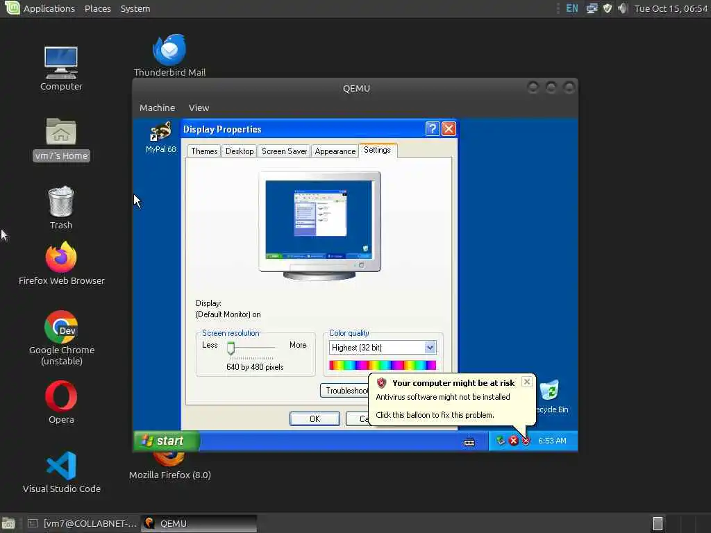Viewport: 711px width, 533px height.
Task: Click the Display Properties help button
Action: 432,129
